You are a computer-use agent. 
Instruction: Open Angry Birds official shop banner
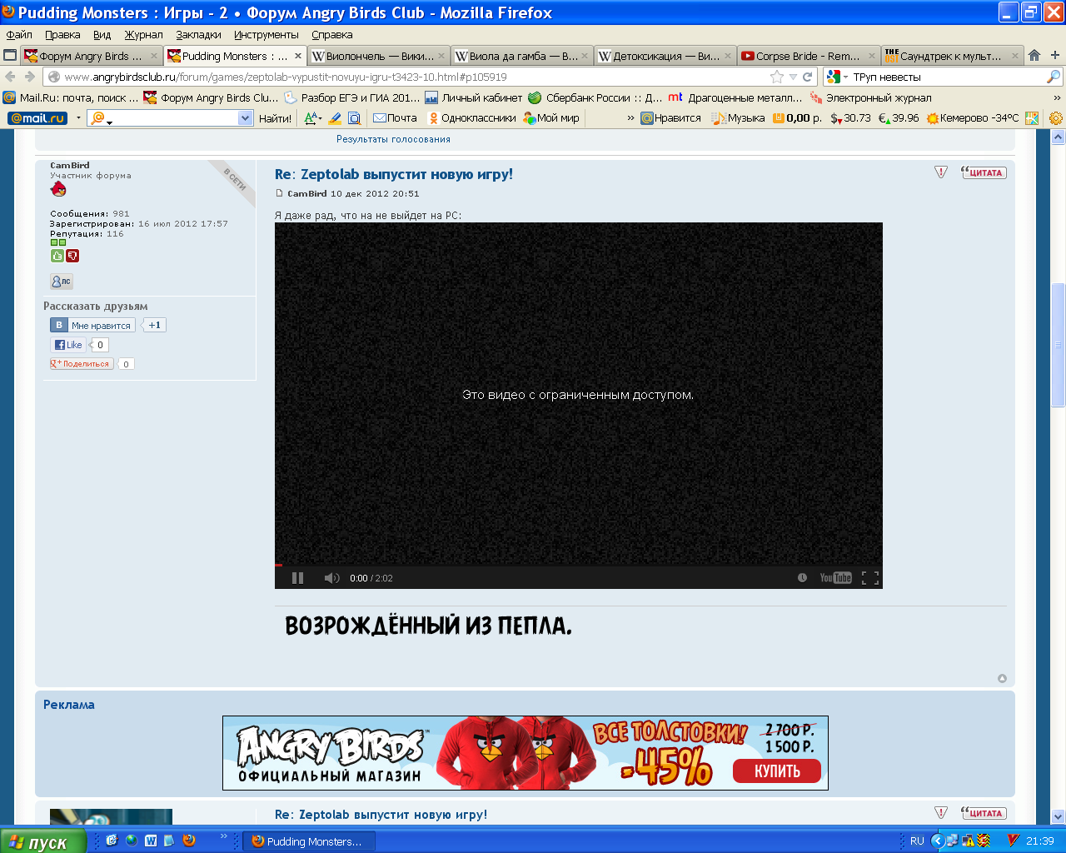coord(526,753)
